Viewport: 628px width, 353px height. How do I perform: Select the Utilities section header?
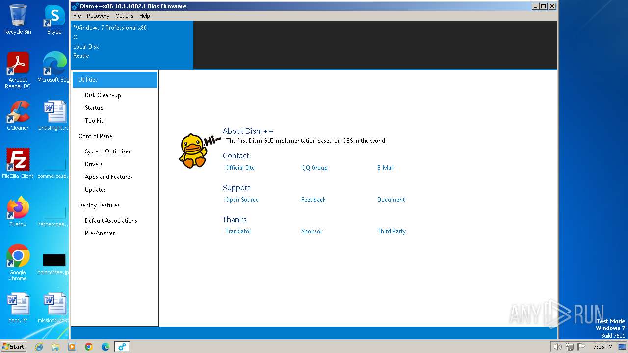115,79
